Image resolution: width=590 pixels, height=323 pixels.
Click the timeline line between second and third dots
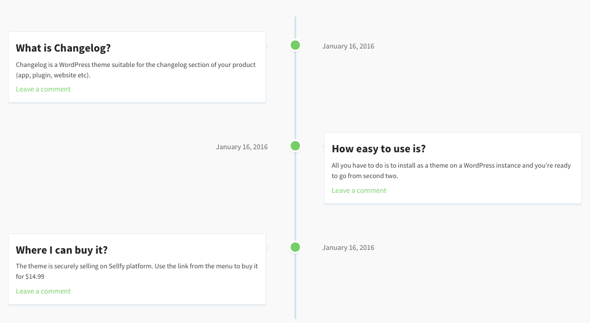click(x=295, y=197)
